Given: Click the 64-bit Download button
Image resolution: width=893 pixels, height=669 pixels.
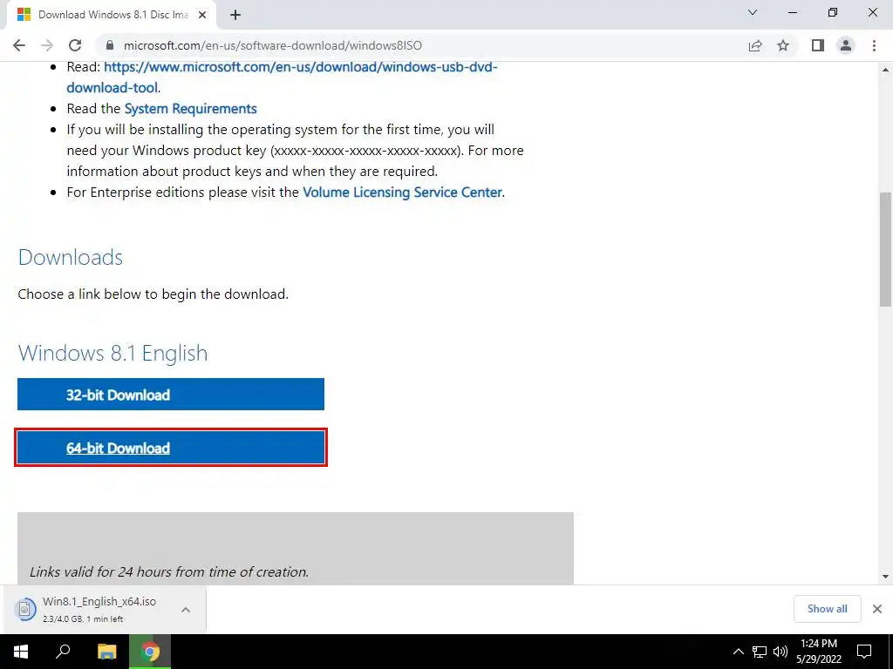Looking at the screenshot, I should (171, 448).
